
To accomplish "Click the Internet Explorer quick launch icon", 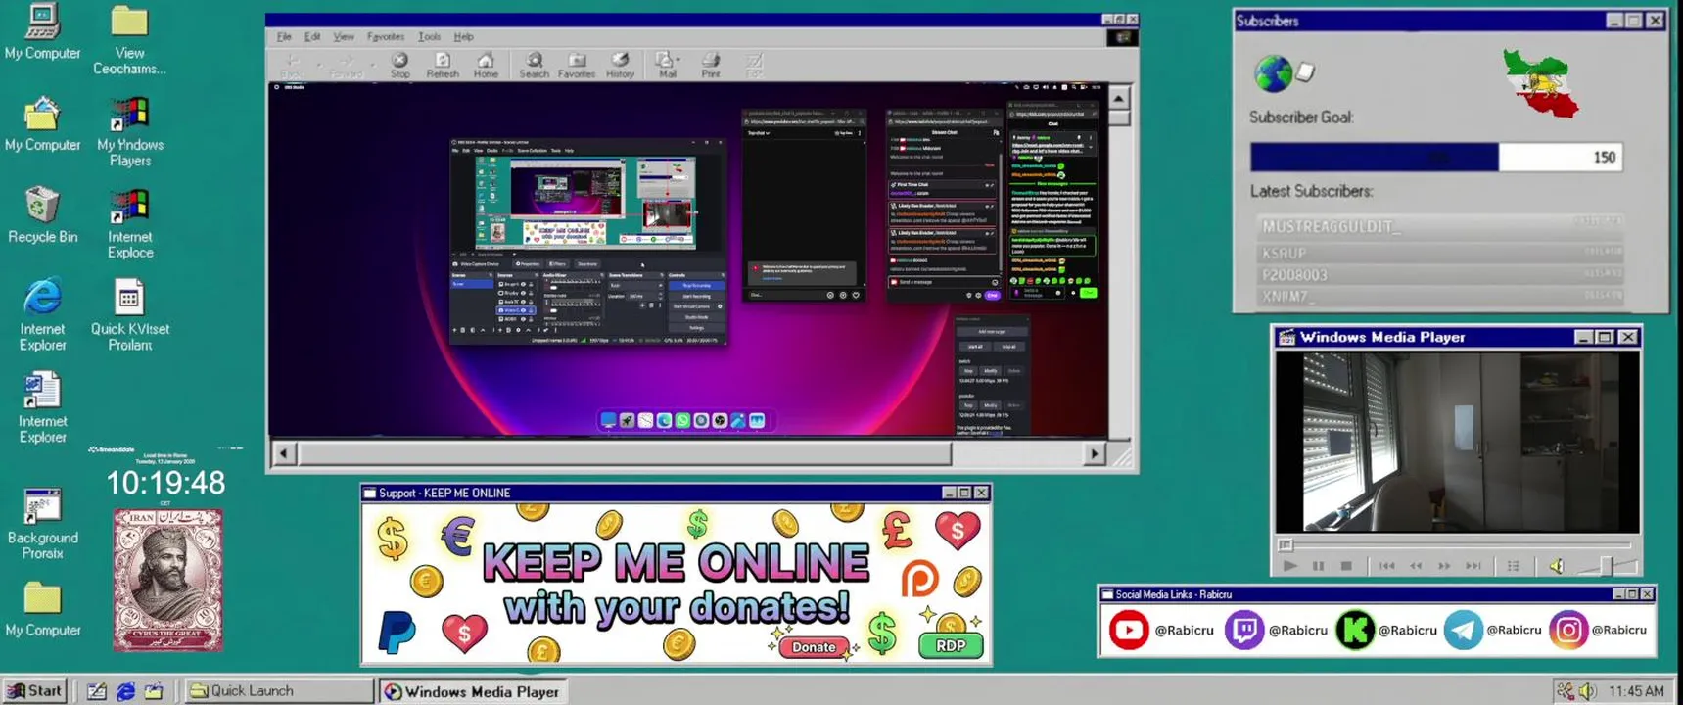I will (125, 691).
